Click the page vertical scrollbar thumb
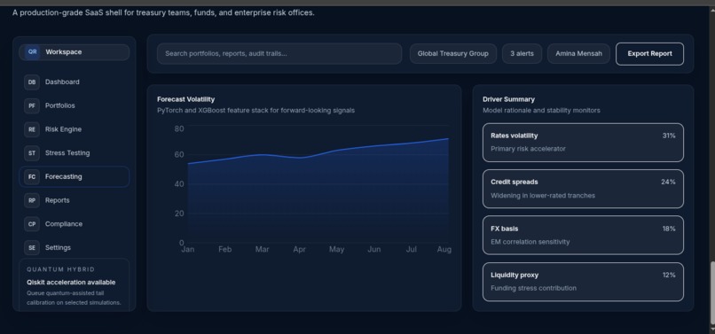Viewport: 715px width, 334px height. [711, 292]
